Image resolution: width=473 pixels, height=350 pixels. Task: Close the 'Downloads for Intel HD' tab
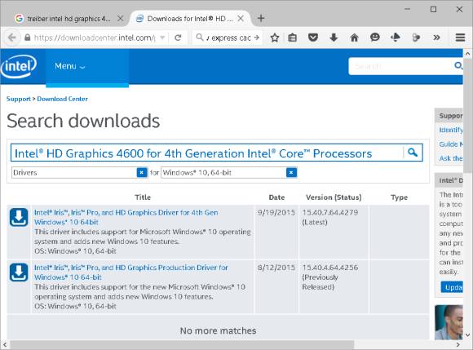coord(241,19)
